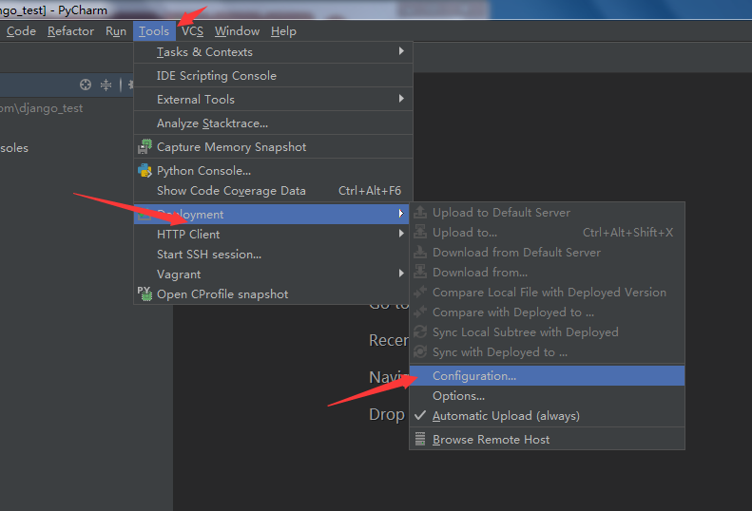Expand the Vagrant submenu

point(273,274)
